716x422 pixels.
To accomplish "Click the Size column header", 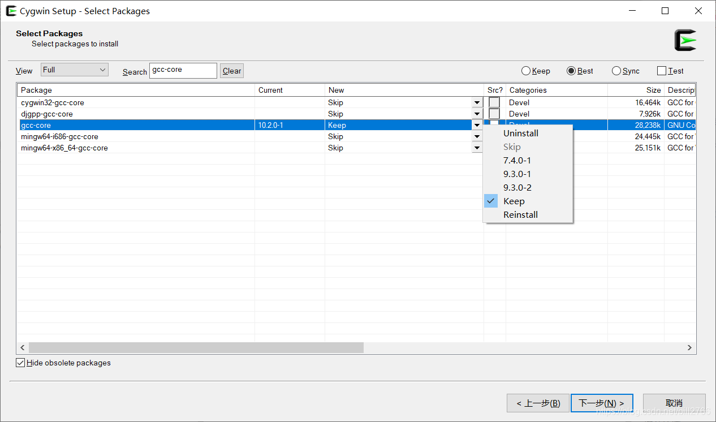I will click(x=636, y=90).
